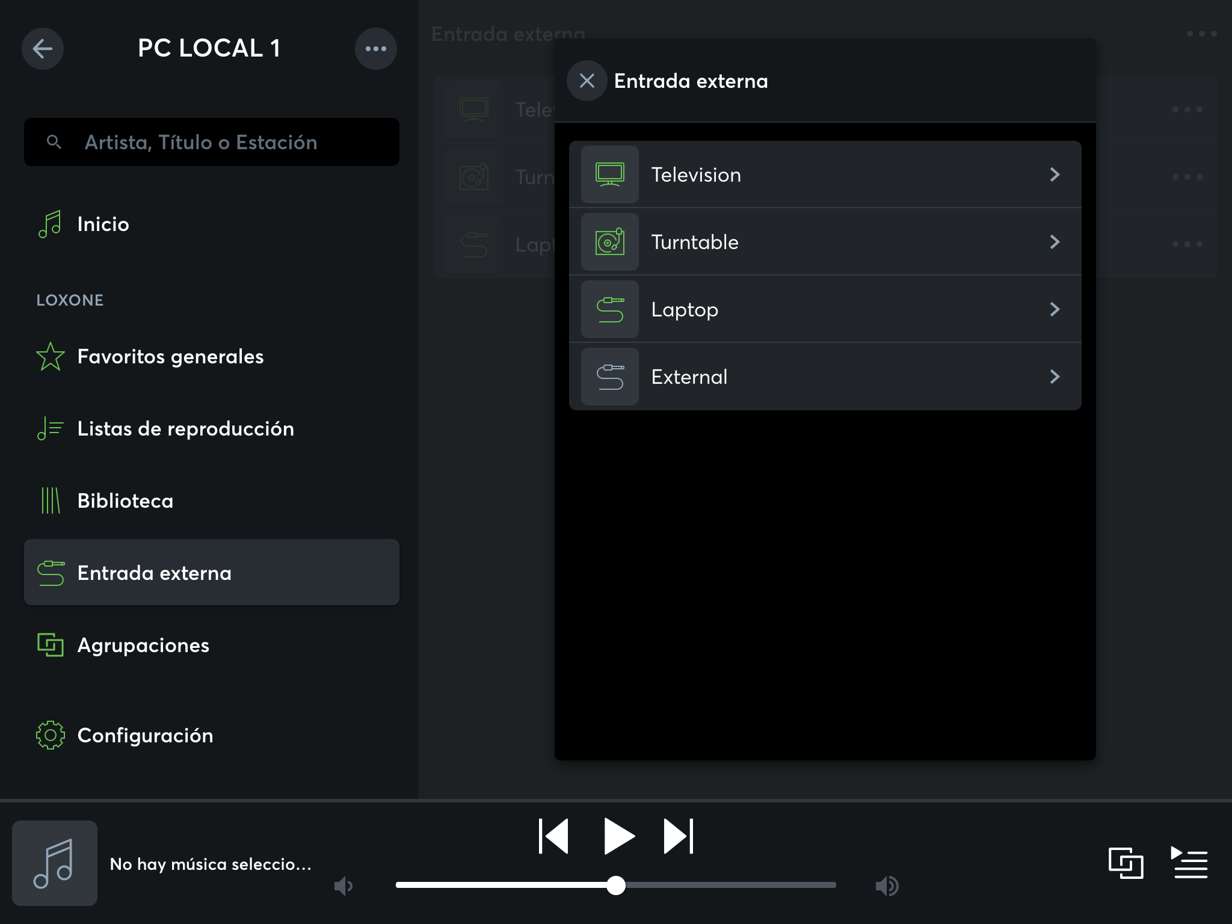This screenshot has height=924, width=1232.
Task: Click the Artista, Título o Estación search field
Action: [x=212, y=142]
